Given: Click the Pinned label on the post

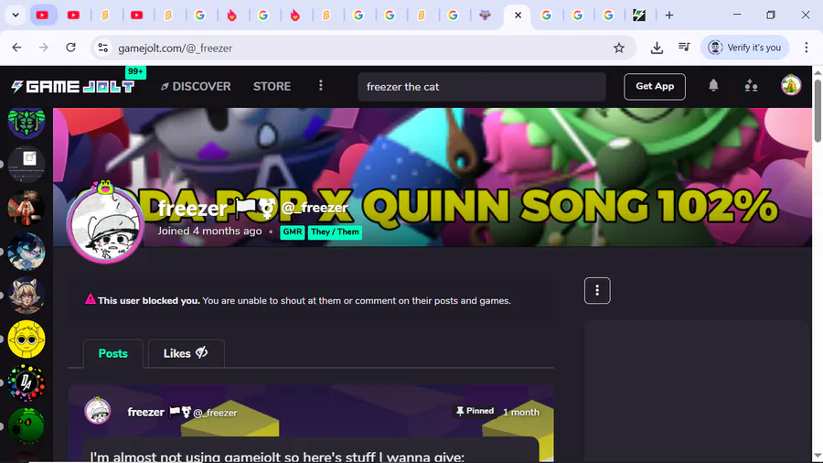Looking at the screenshot, I should click(475, 411).
